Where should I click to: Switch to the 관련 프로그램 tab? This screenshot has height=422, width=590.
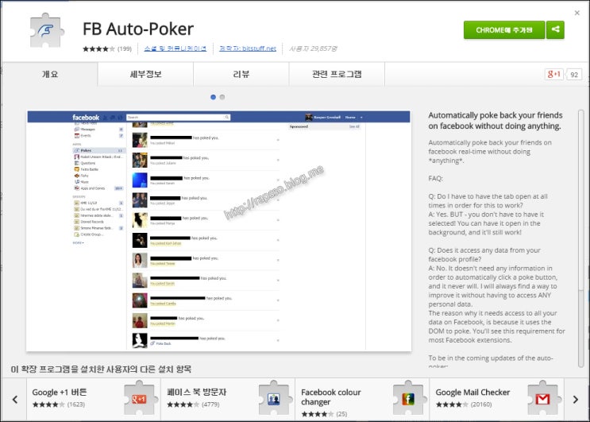(x=337, y=74)
